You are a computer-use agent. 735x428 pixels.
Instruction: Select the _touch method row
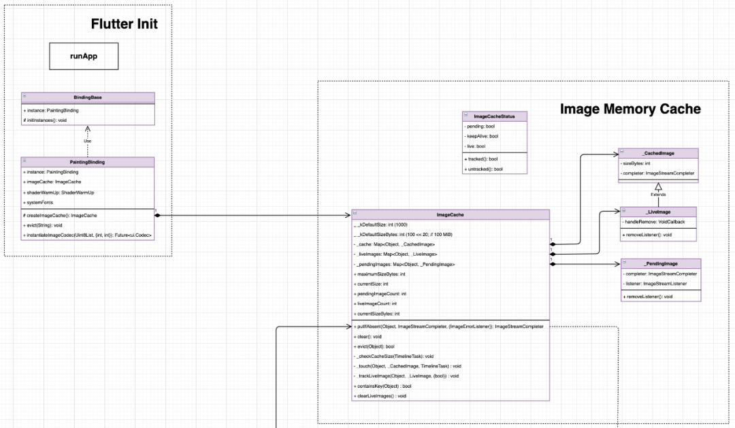(x=451, y=366)
